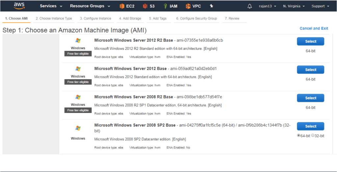Image resolution: width=337 pixels, height=172 pixels.
Task: Expand the Resource Groups menu
Action: click(x=90, y=6)
